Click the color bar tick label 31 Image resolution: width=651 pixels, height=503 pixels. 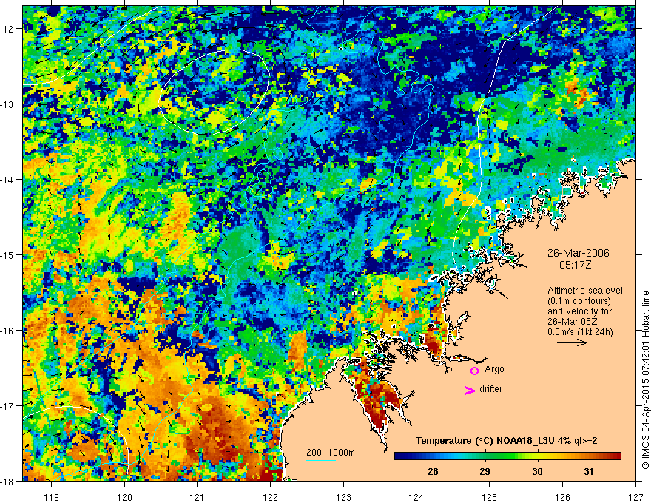[588, 471]
